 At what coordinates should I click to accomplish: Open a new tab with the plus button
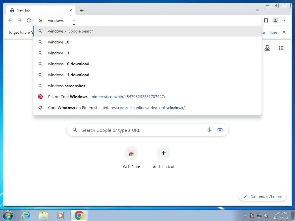82,10
